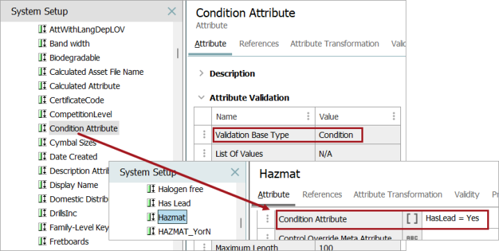Select AttWithLangDepLOV in the tree
Screen dimensions: 499x251
pos(87,30)
